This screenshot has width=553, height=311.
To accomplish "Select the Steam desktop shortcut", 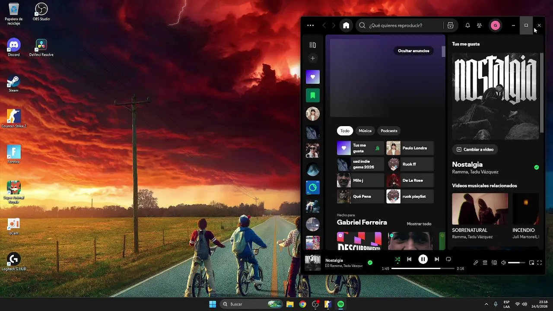I will coord(14,83).
